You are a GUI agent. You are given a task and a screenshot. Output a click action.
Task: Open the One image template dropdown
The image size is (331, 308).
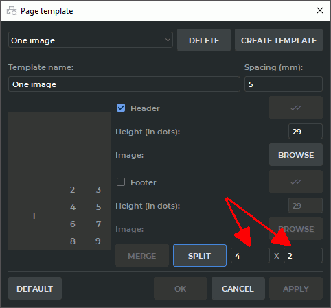[x=91, y=40]
